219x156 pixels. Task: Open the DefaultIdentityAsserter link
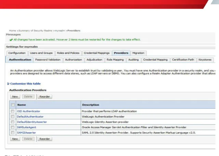click(x=32, y=122)
